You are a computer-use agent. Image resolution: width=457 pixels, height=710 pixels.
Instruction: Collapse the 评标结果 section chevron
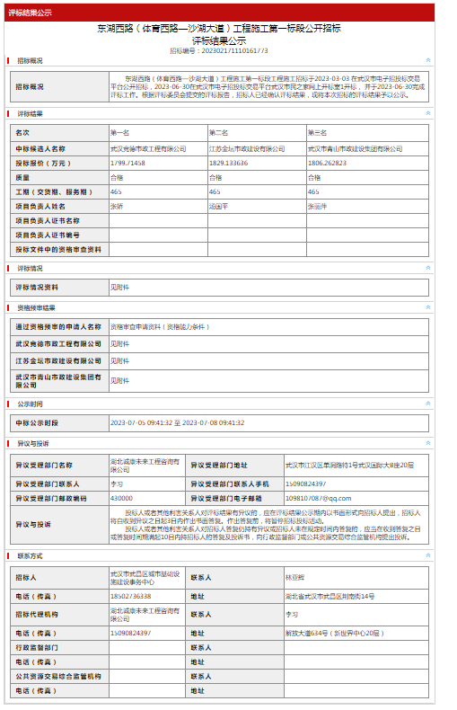point(427,113)
